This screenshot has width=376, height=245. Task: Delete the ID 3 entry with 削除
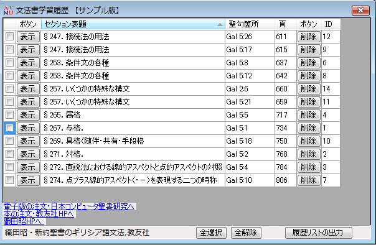[x=309, y=167]
